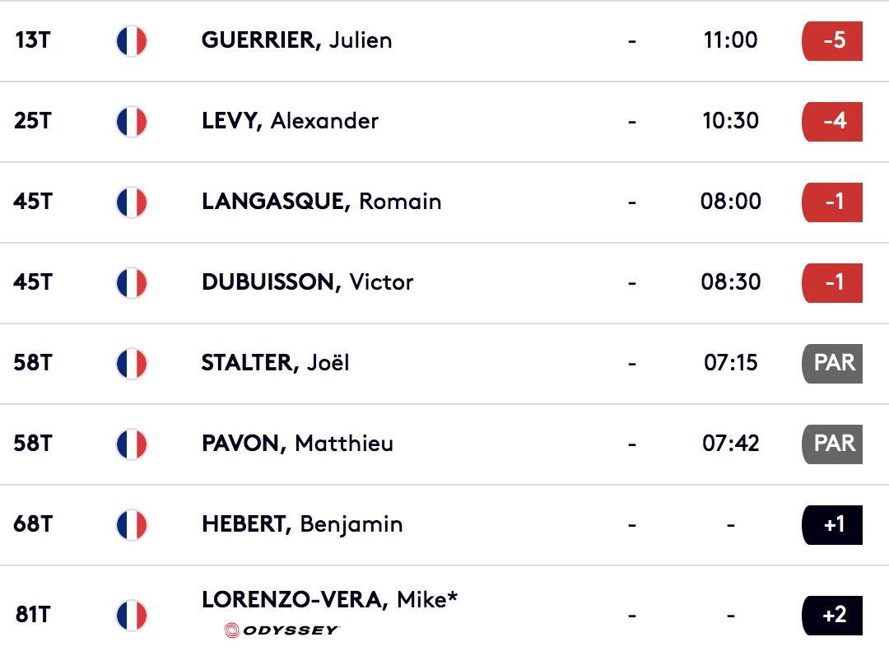
Task: Click the red -4 score badge
Action: point(832,121)
